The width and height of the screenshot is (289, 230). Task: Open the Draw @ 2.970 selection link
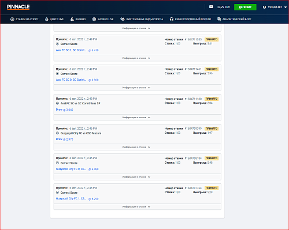point(64,139)
